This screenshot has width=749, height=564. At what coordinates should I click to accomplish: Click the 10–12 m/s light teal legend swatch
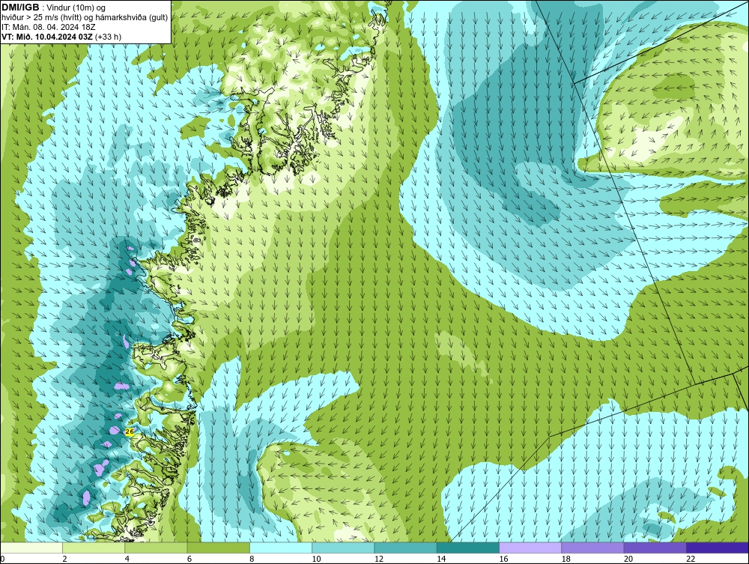[343, 548]
